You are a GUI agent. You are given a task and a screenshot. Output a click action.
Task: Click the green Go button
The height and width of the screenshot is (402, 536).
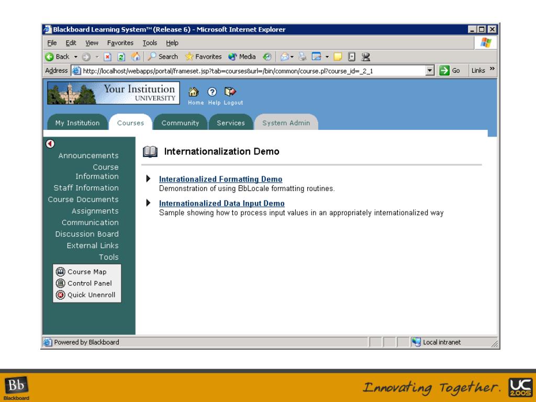[450, 71]
